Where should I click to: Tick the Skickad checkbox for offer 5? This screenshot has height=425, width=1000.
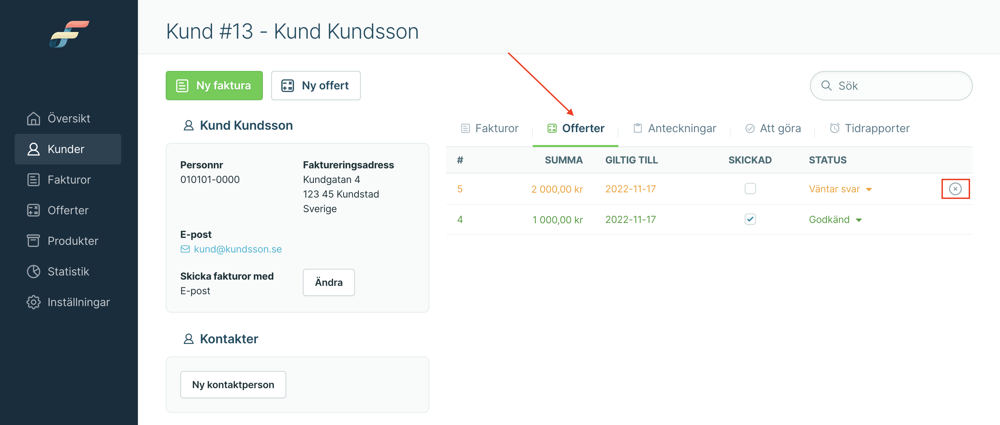point(750,189)
